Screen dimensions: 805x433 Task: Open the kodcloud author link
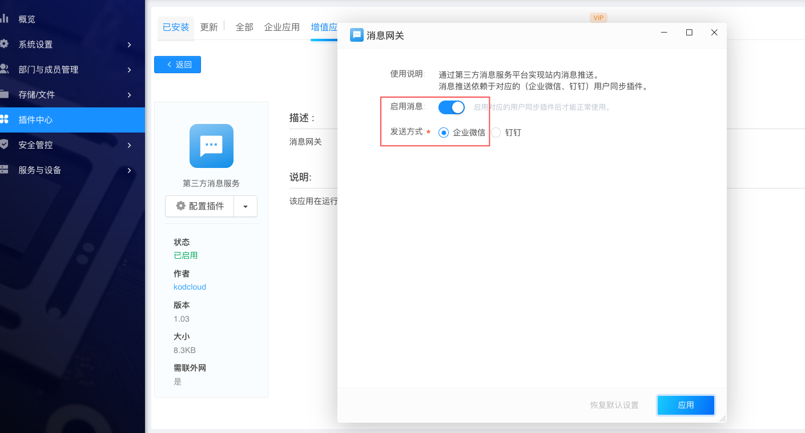190,287
